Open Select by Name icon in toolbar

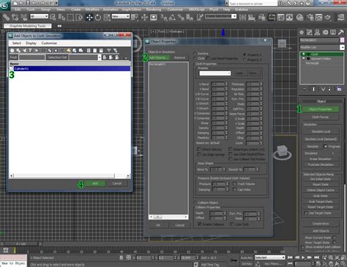pos(61,18)
